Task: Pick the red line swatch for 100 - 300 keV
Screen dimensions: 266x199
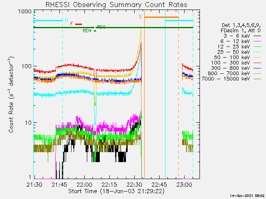Action: pos(257,63)
